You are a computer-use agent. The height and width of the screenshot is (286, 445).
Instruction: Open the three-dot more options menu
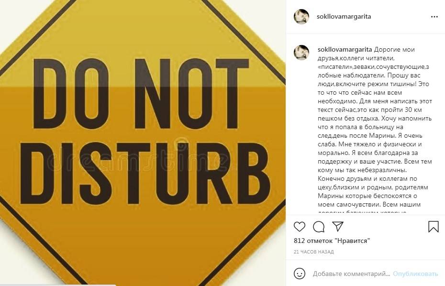pos(434,17)
